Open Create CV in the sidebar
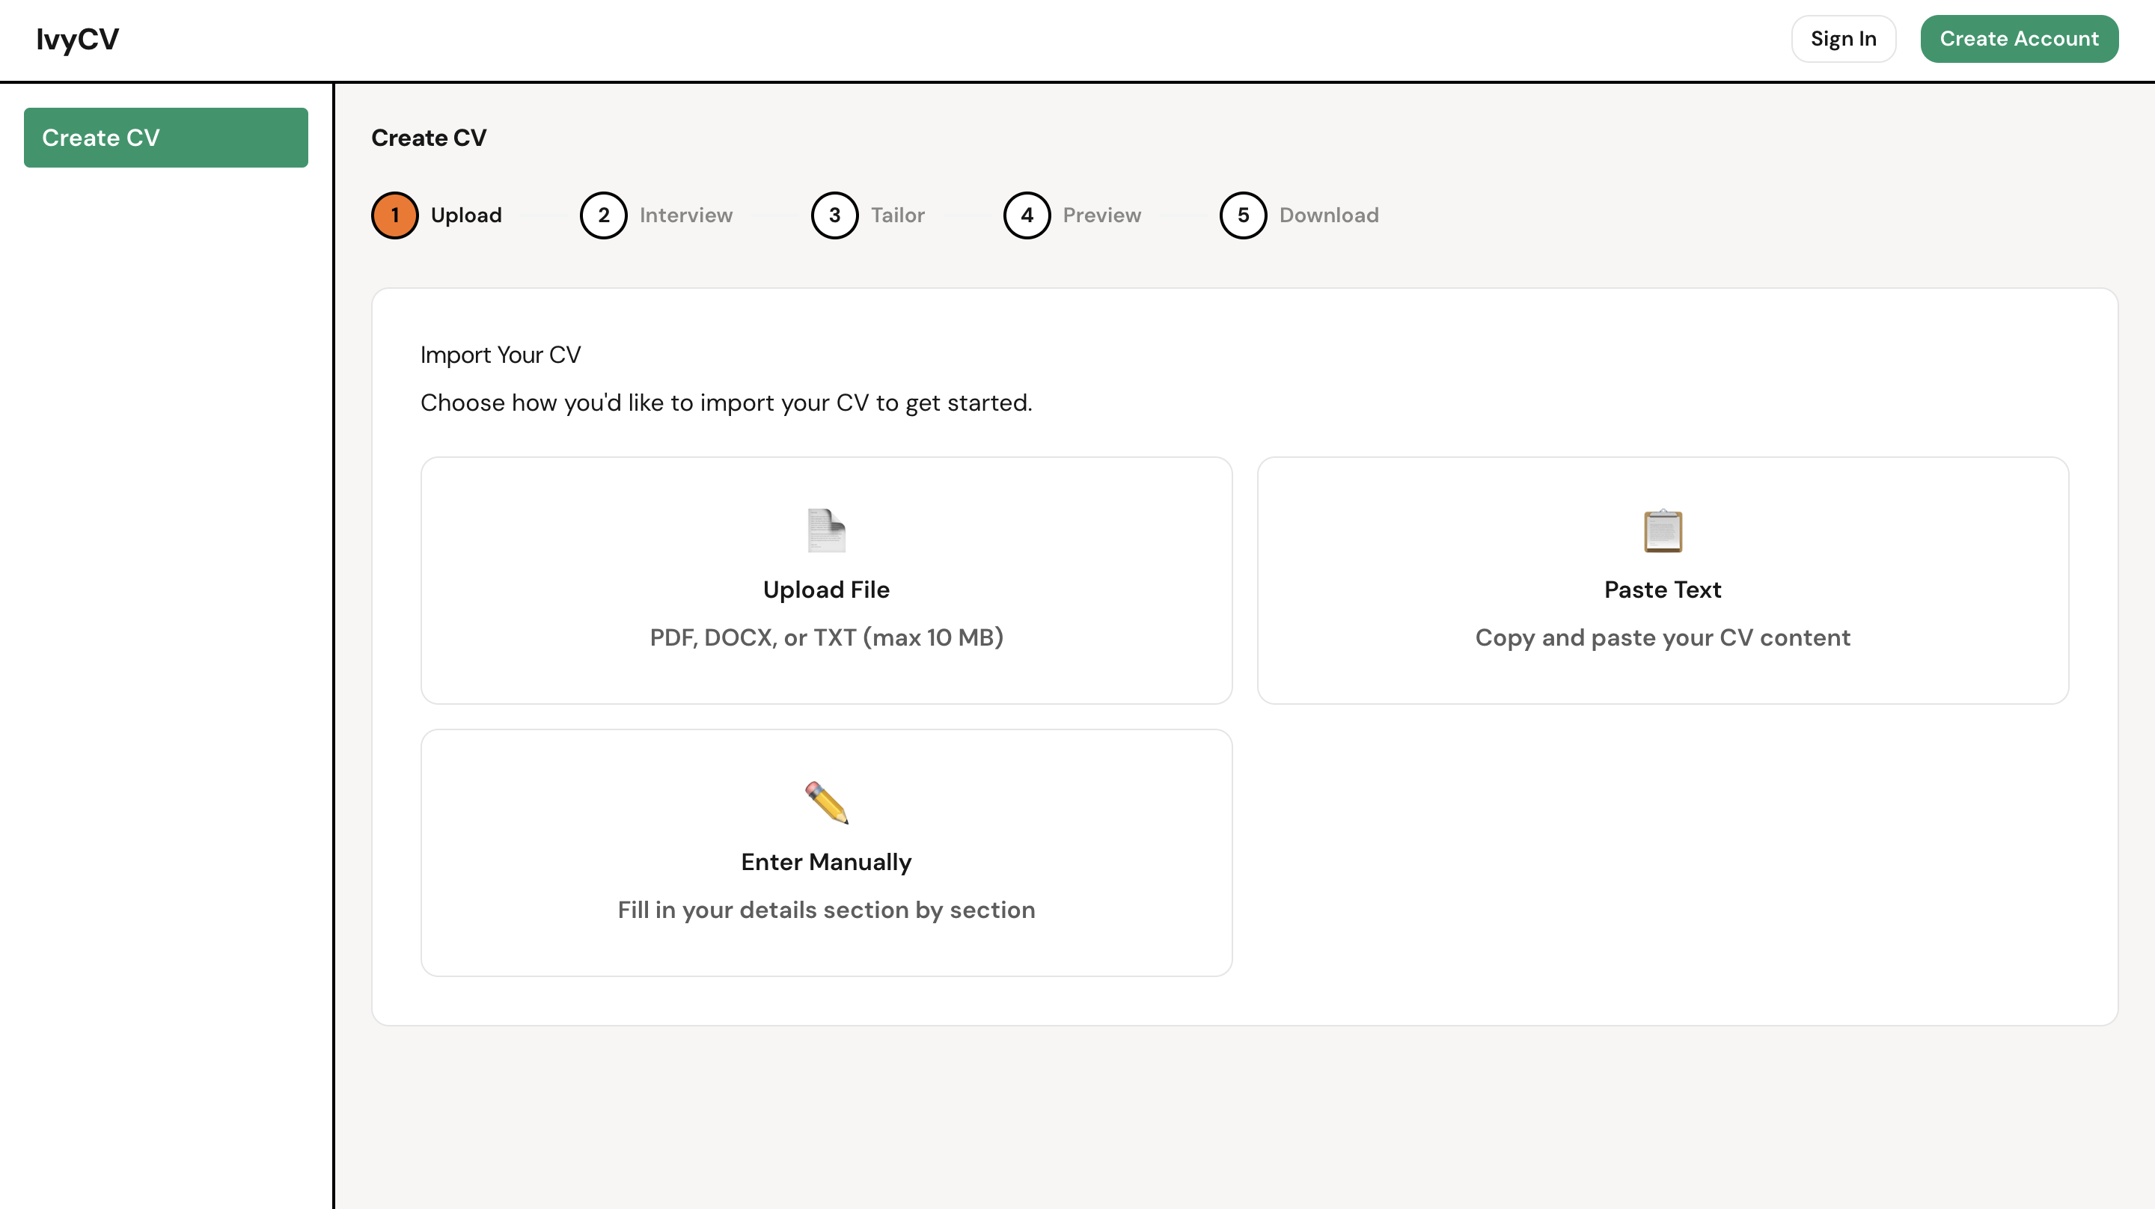 pyautogui.click(x=165, y=137)
